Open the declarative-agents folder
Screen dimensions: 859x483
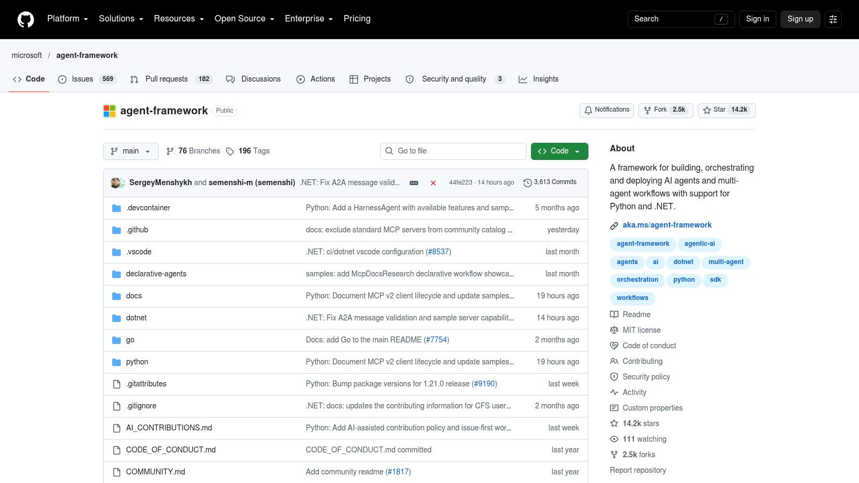pyautogui.click(x=156, y=274)
